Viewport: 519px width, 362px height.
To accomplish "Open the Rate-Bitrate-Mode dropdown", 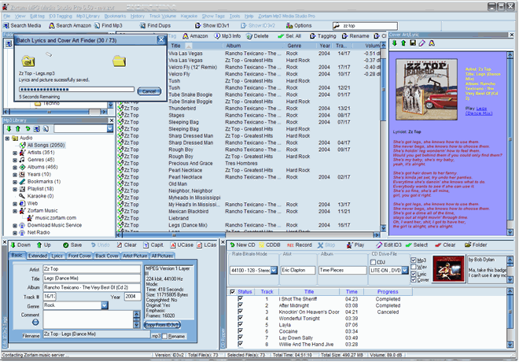I will click(274, 270).
